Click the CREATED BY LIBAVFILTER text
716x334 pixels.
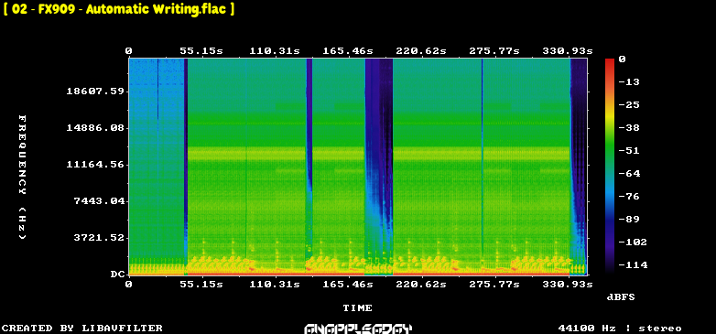click(82, 329)
